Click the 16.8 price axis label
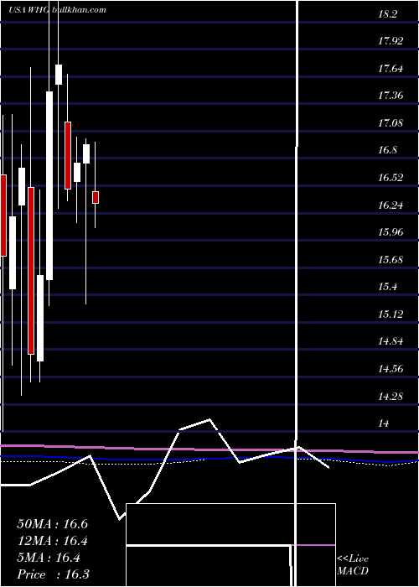 click(x=387, y=150)
